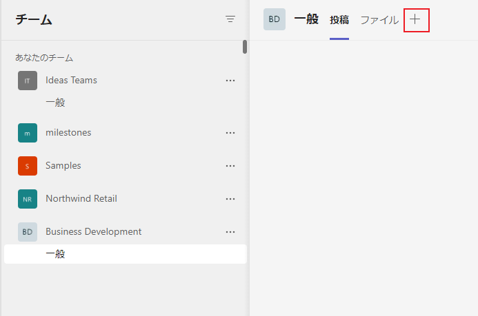Open more options for Northwind Retail
The height and width of the screenshot is (316, 478).
coord(230,199)
